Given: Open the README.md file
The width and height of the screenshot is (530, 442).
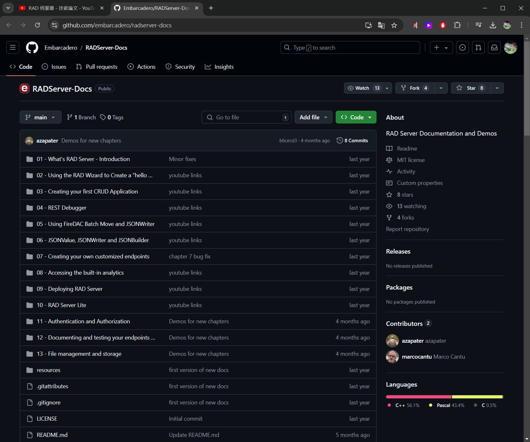Looking at the screenshot, I should (x=52, y=435).
